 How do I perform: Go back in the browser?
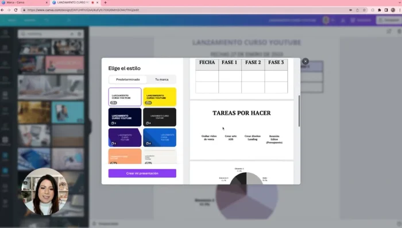point(2,10)
